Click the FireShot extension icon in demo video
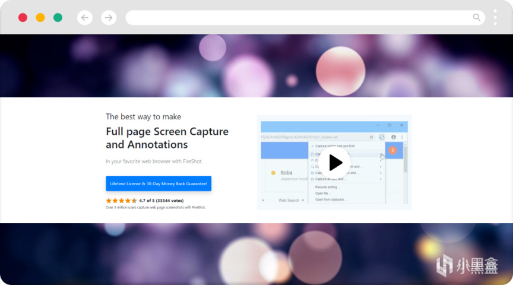The width and height of the screenshot is (513, 285). point(382,137)
